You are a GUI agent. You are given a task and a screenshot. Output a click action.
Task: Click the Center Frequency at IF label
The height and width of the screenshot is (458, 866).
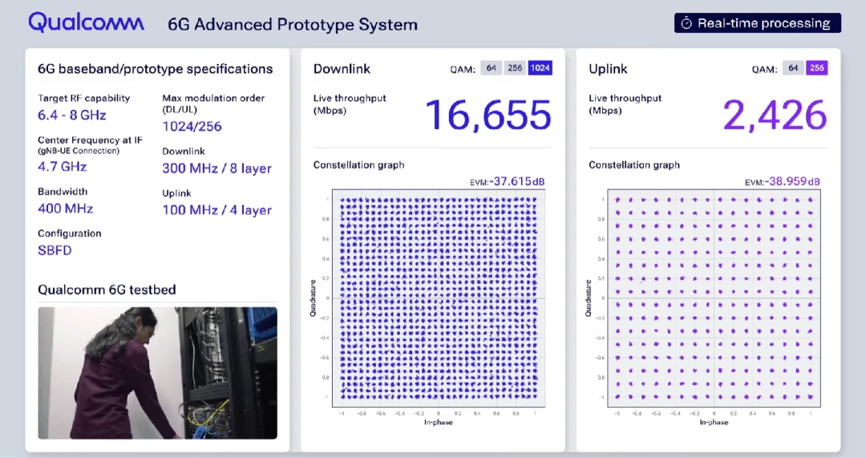click(x=90, y=140)
